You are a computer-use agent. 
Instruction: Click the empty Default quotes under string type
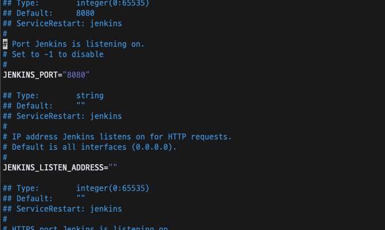tap(80, 105)
